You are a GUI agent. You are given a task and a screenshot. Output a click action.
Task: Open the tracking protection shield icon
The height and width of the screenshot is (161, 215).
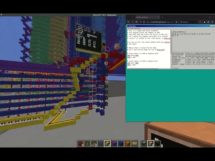click(x=141, y=22)
